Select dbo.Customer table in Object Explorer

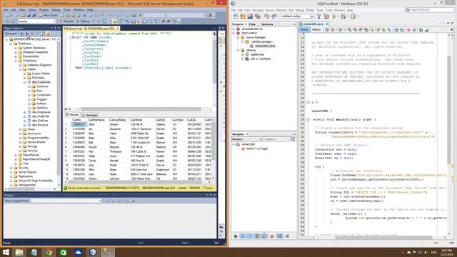click(41, 82)
